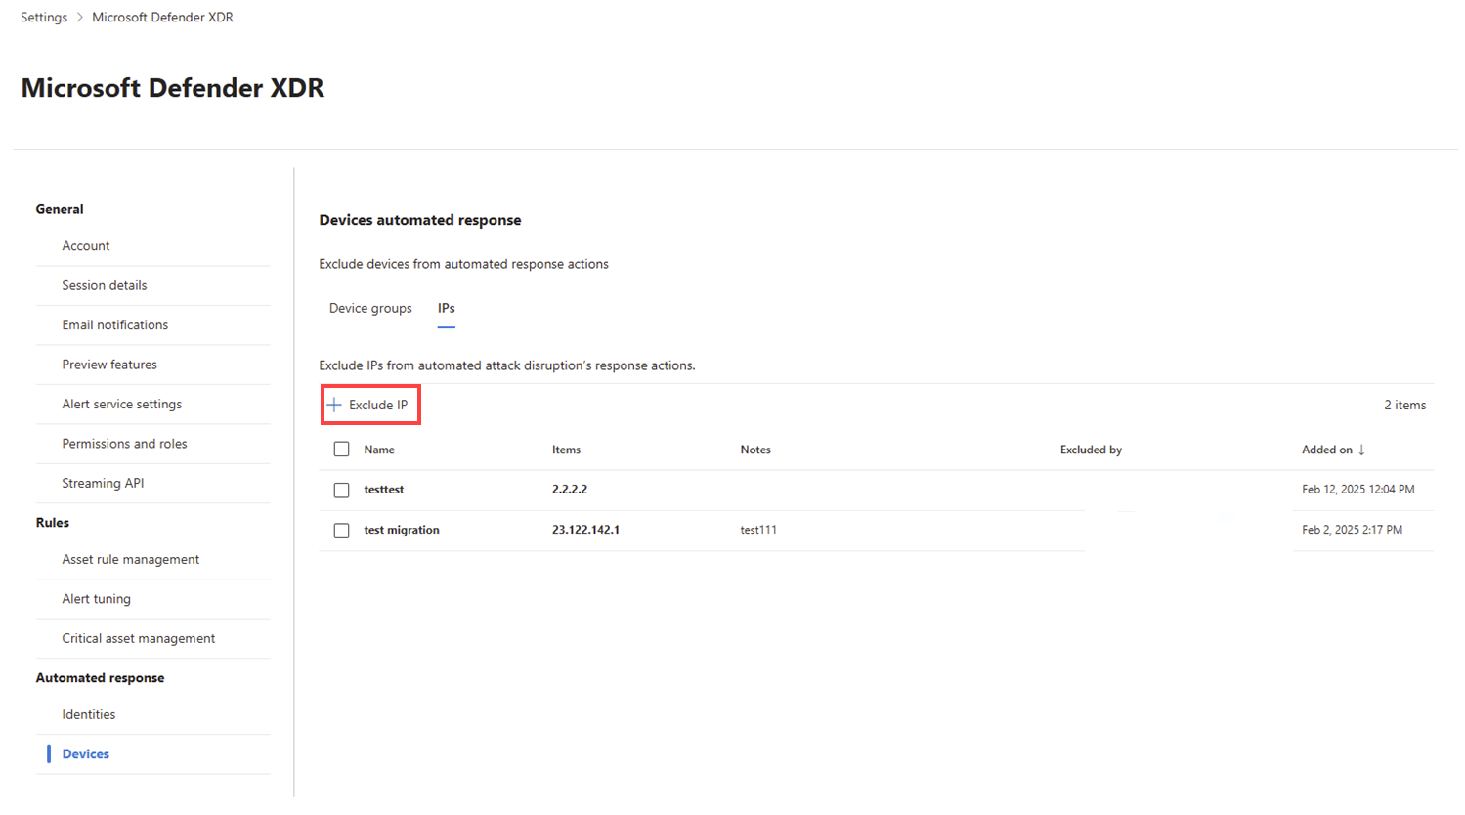Open Account settings in sidebar

click(86, 246)
